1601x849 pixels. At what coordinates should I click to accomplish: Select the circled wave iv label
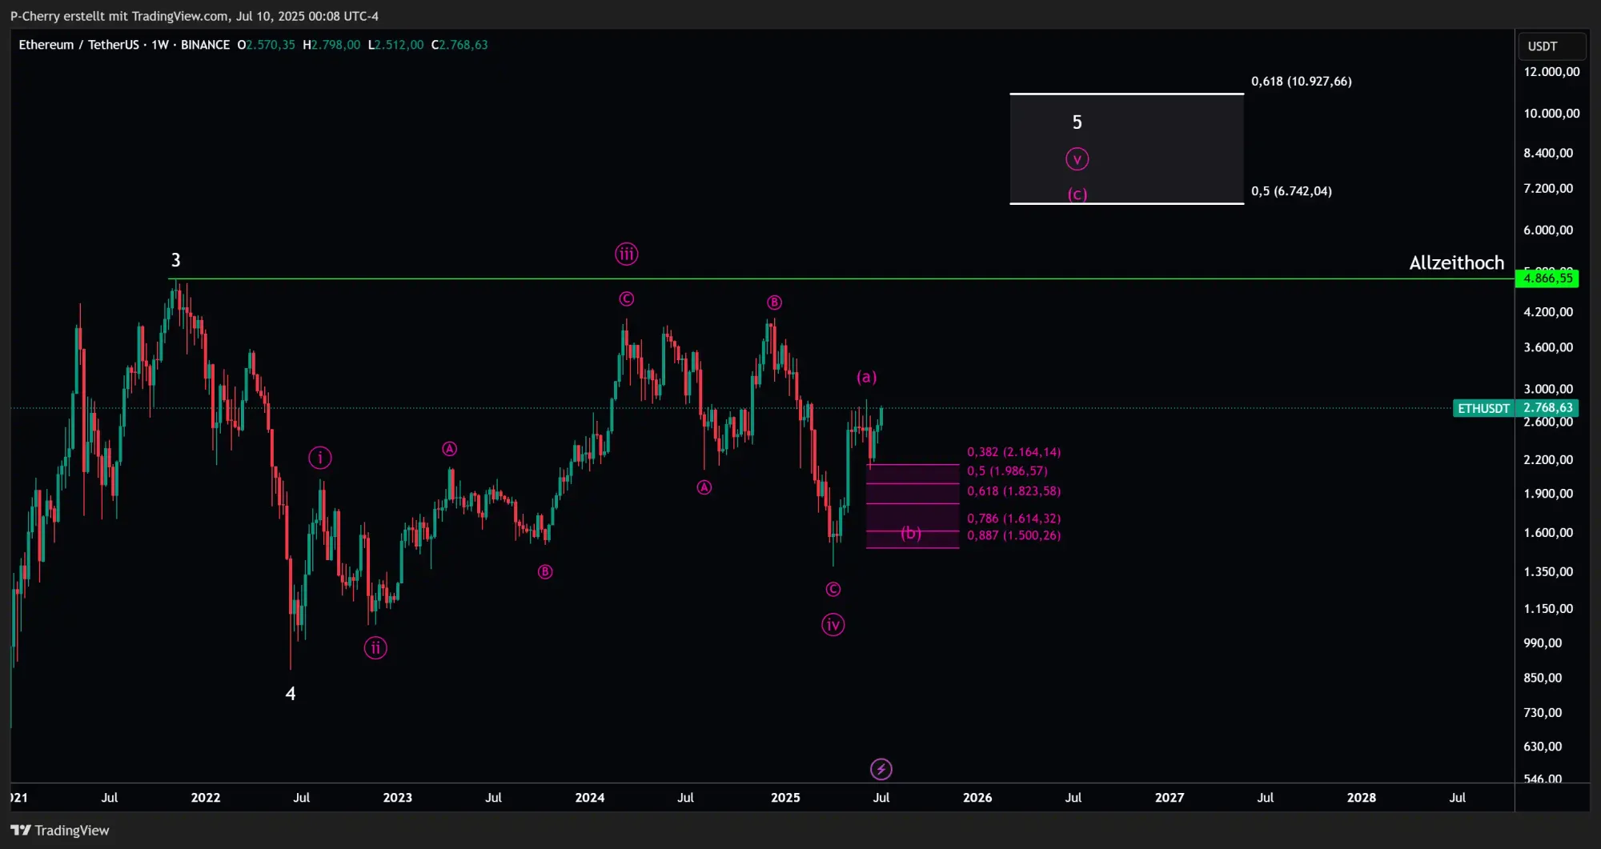833,625
